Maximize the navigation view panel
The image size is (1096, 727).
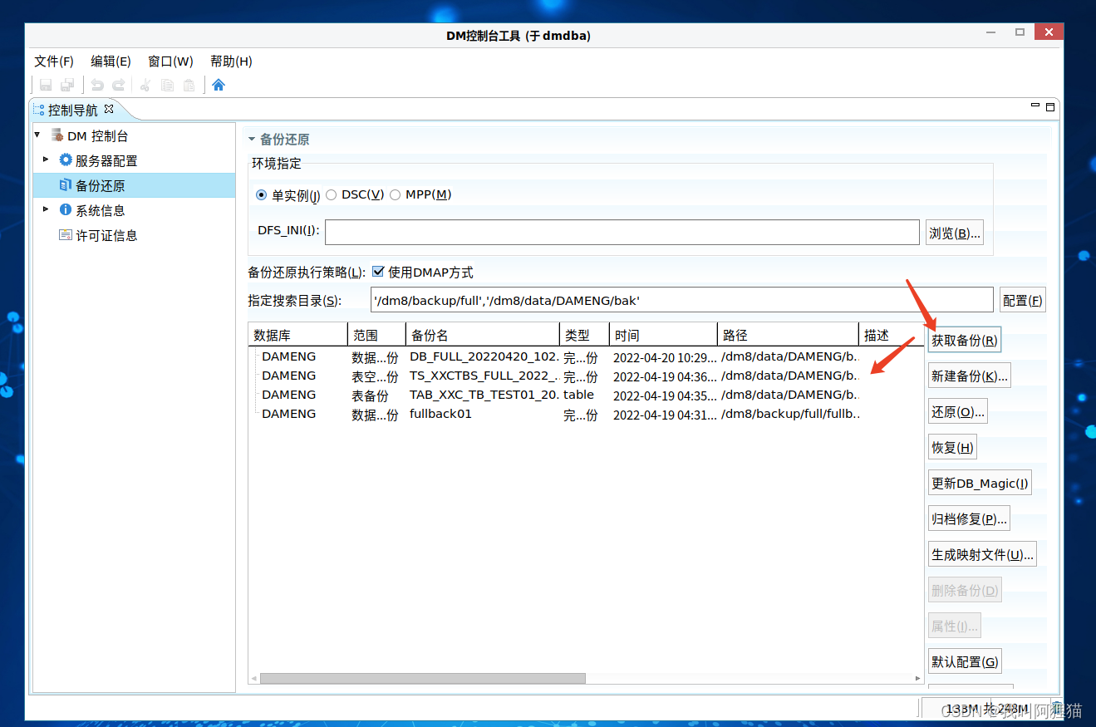[x=1050, y=107]
